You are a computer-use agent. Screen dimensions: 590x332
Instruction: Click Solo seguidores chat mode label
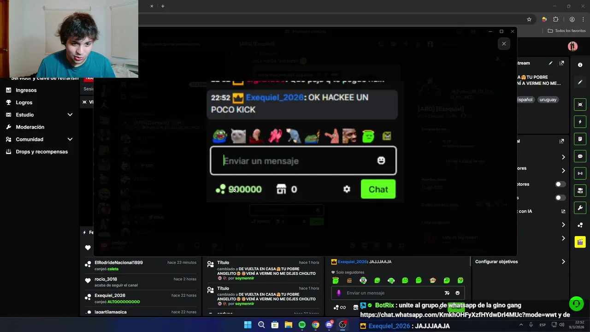(x=350, y=272)
